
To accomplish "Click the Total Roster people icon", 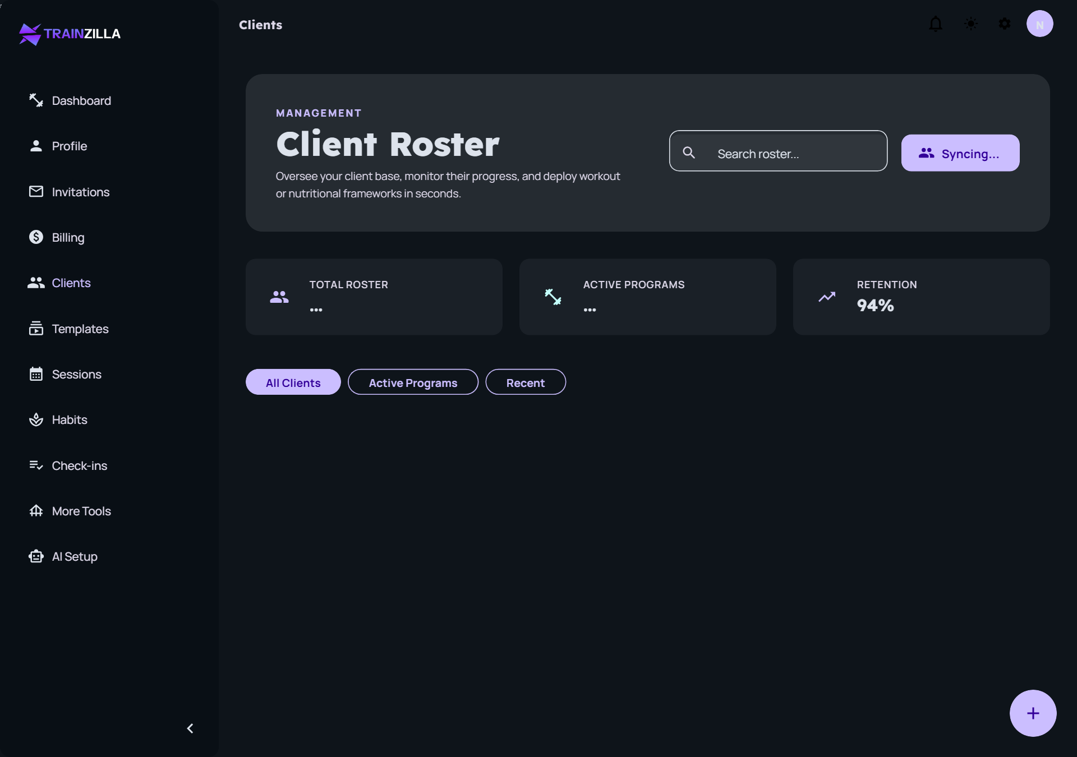I will coord(279,297).
